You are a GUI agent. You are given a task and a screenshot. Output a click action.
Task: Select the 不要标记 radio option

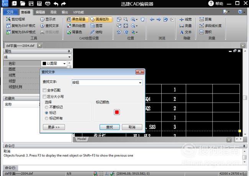(46, 107)
